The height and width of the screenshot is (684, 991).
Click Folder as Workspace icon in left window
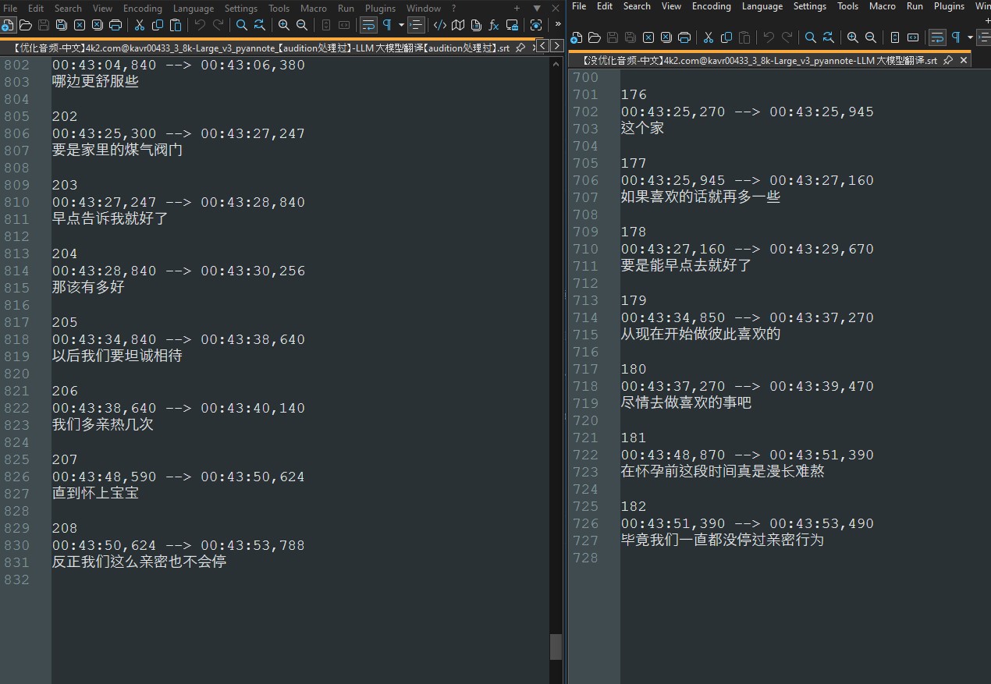click(x=512, y=25)
